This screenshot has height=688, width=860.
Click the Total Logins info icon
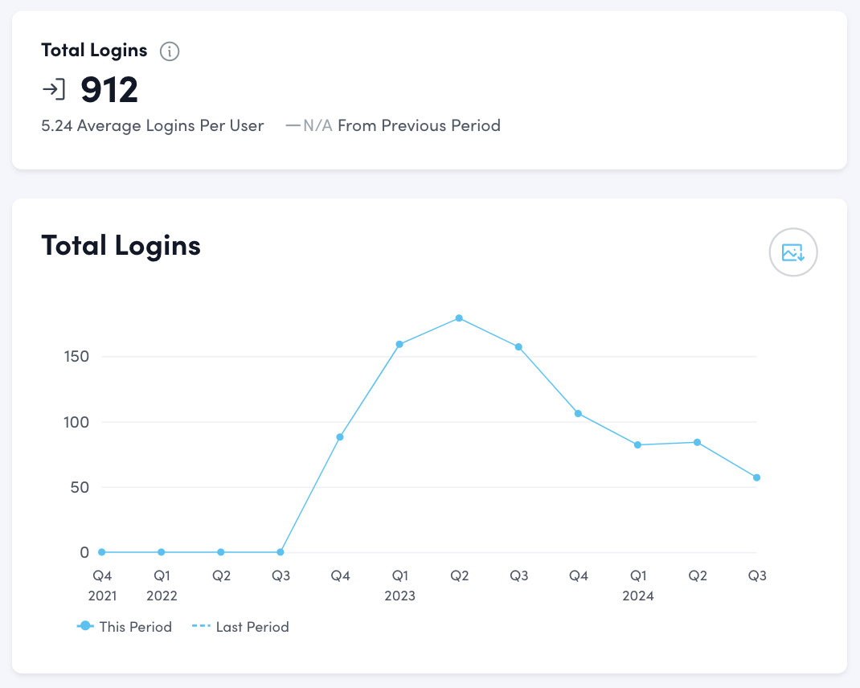pyautogui.click(x=170, y=51)
